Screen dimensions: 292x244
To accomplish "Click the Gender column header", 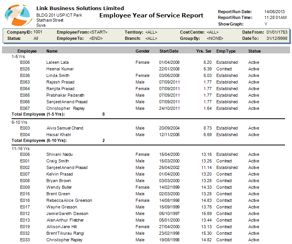I will pyautogui.click(x=143, y=51).
